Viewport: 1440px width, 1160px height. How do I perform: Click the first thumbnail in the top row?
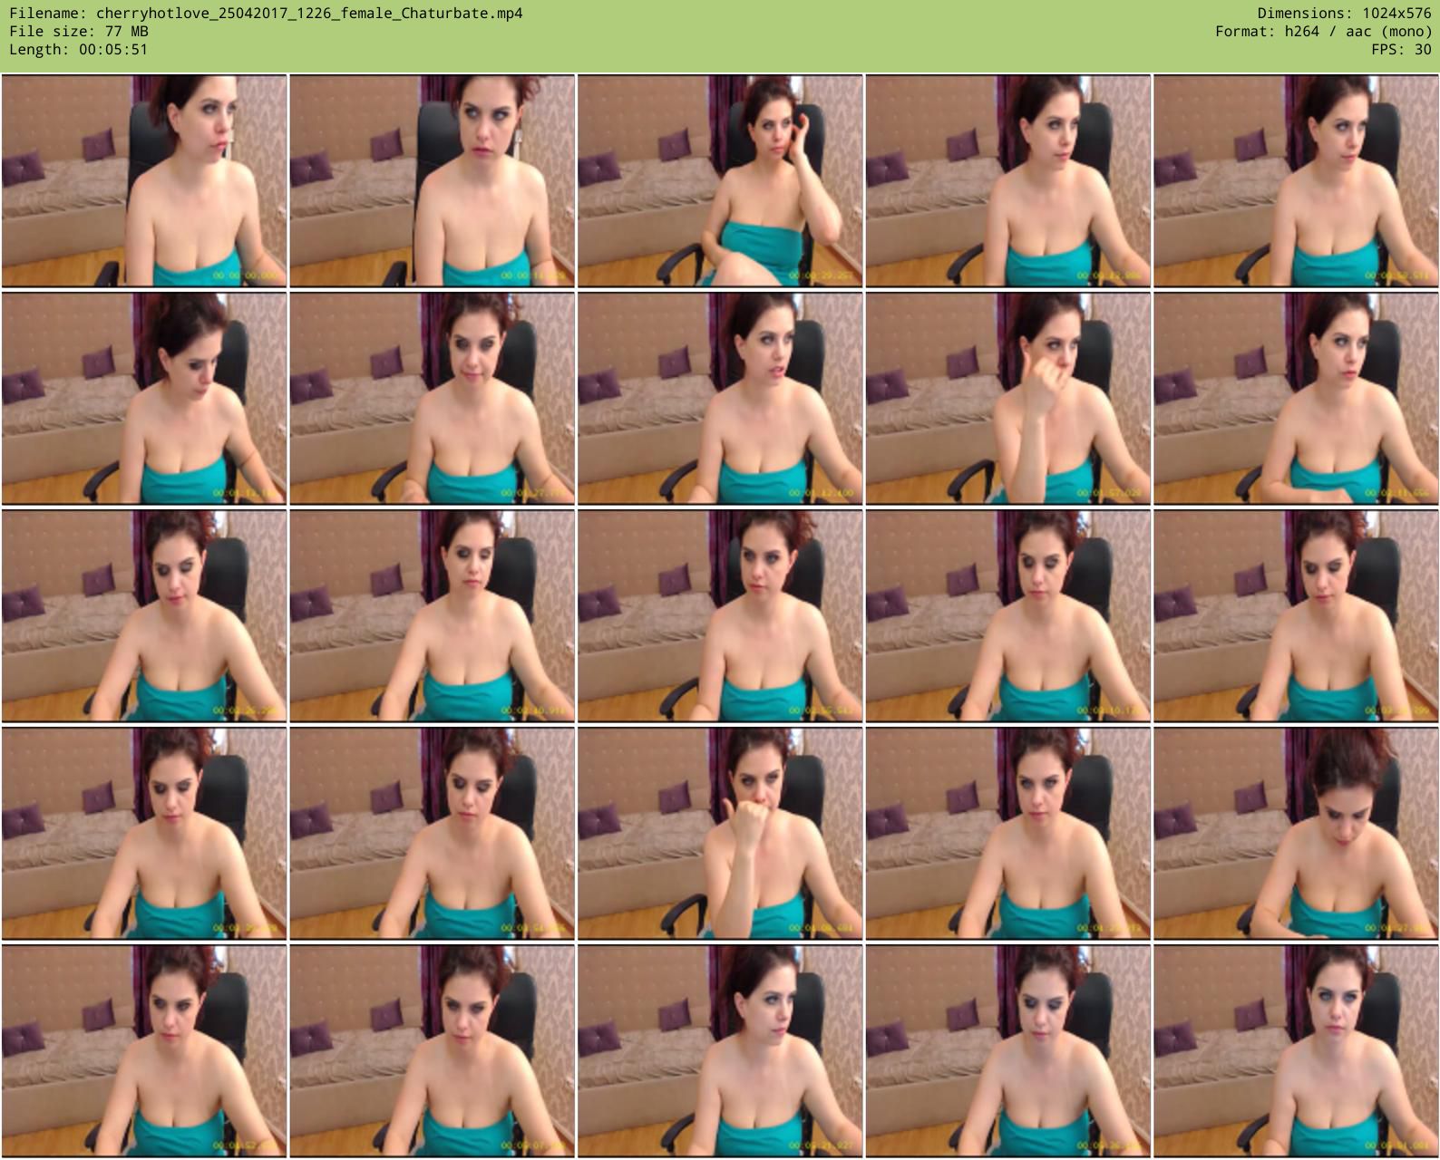[144, 181]
